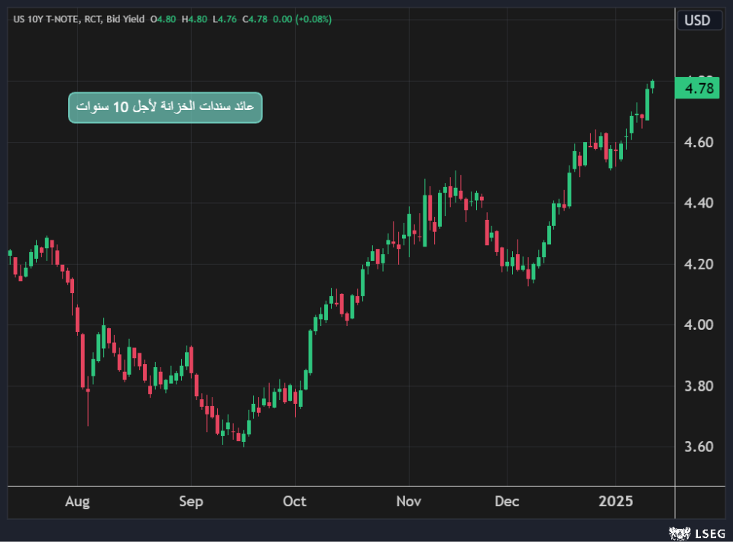
Task: Select the Arabic 10-year Treasury yield label
Action: pyautogui.click(x=165, y=108)
